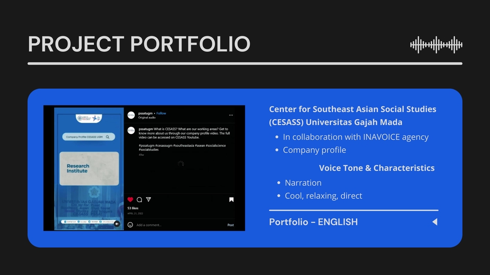This screenshot has width=490, height=275.
Task: Click the red heart like icon
Action: (x=130, y=200)
